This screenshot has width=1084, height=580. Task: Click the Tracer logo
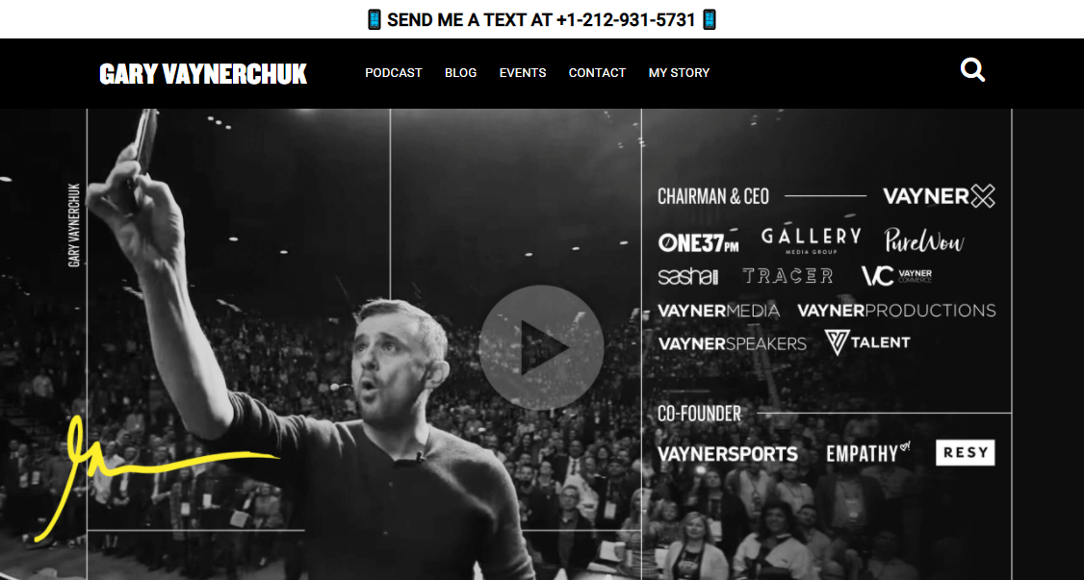(787, 276)
